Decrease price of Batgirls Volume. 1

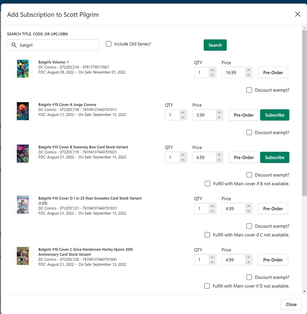tap(248, 75)
